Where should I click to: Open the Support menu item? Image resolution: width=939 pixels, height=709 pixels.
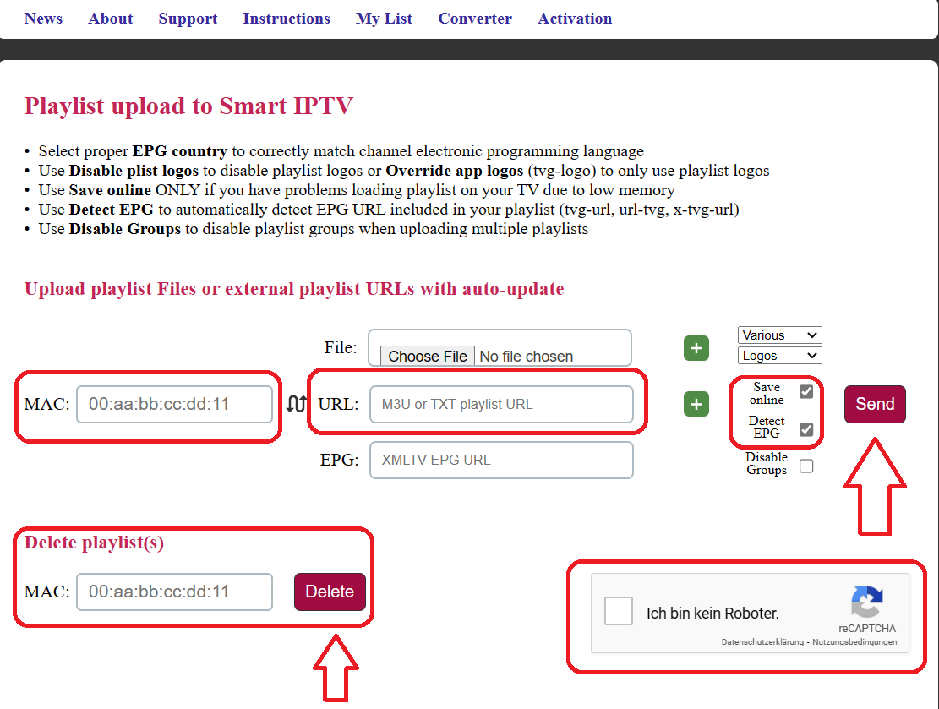coord(188,19)
